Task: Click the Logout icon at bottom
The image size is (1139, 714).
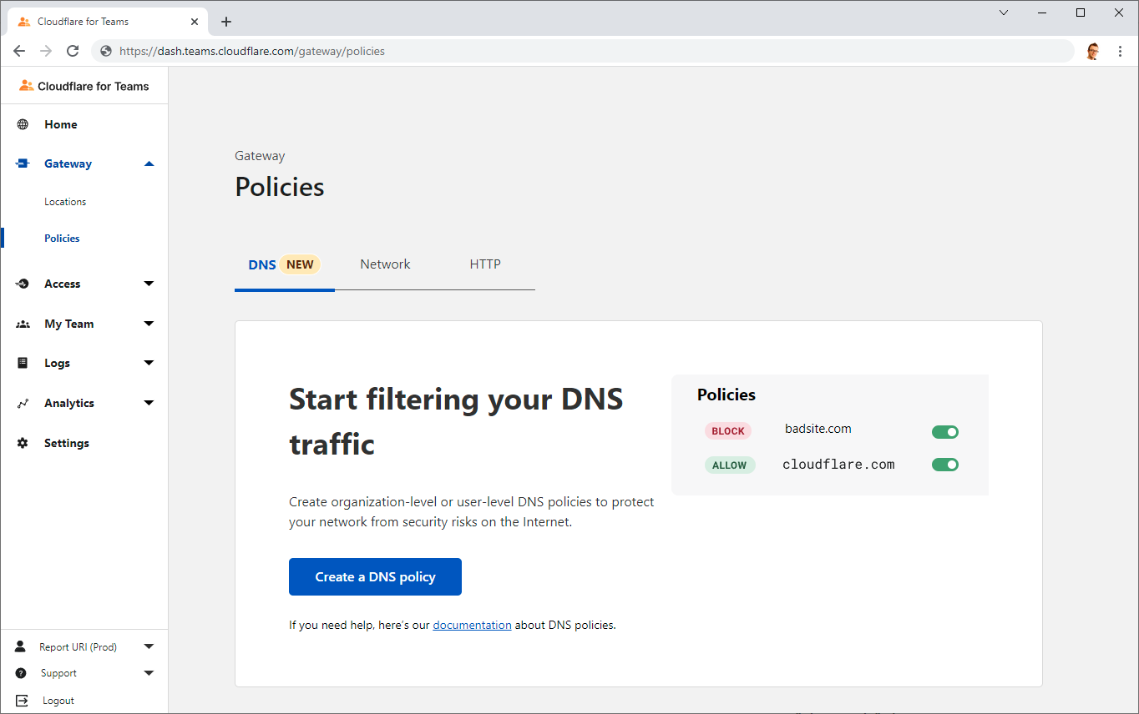Action: [22, 701]
